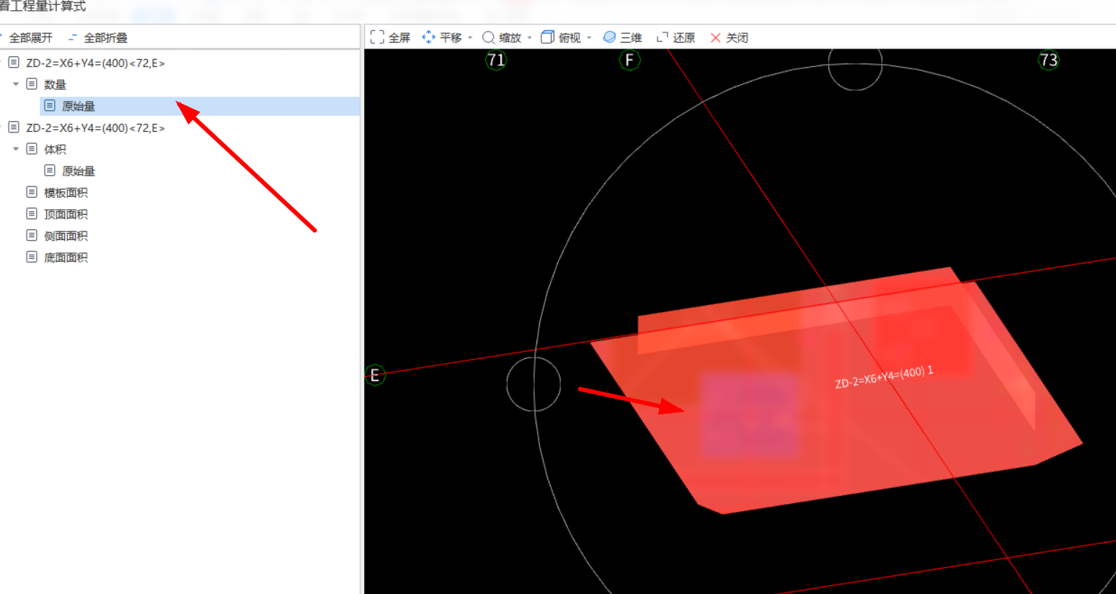Click the 还原 restore icon
Viewport: 1116px width, 594px height.
[x=663, y=37]
